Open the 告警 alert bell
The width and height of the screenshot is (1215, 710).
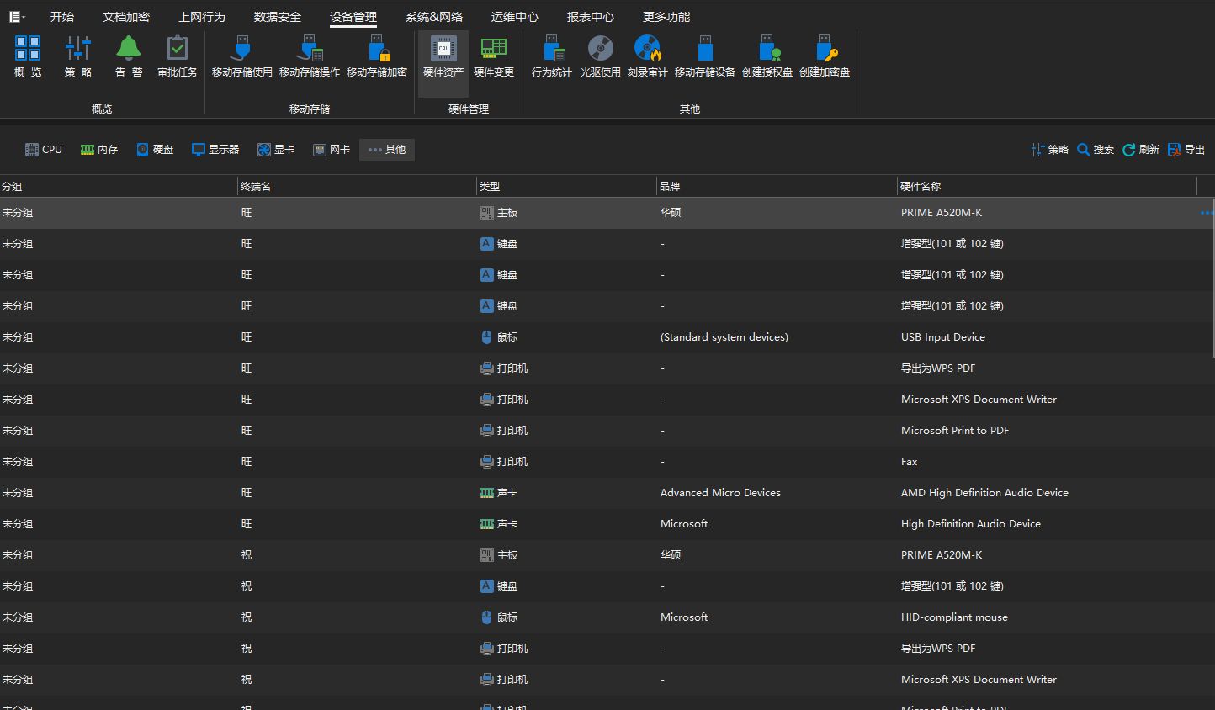pos(129,56)
